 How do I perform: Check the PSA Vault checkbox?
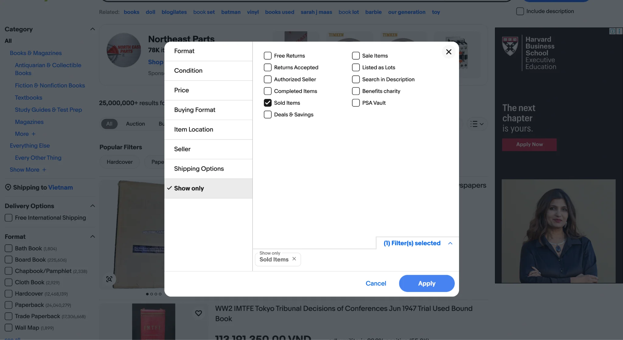(x=356, y=103)
